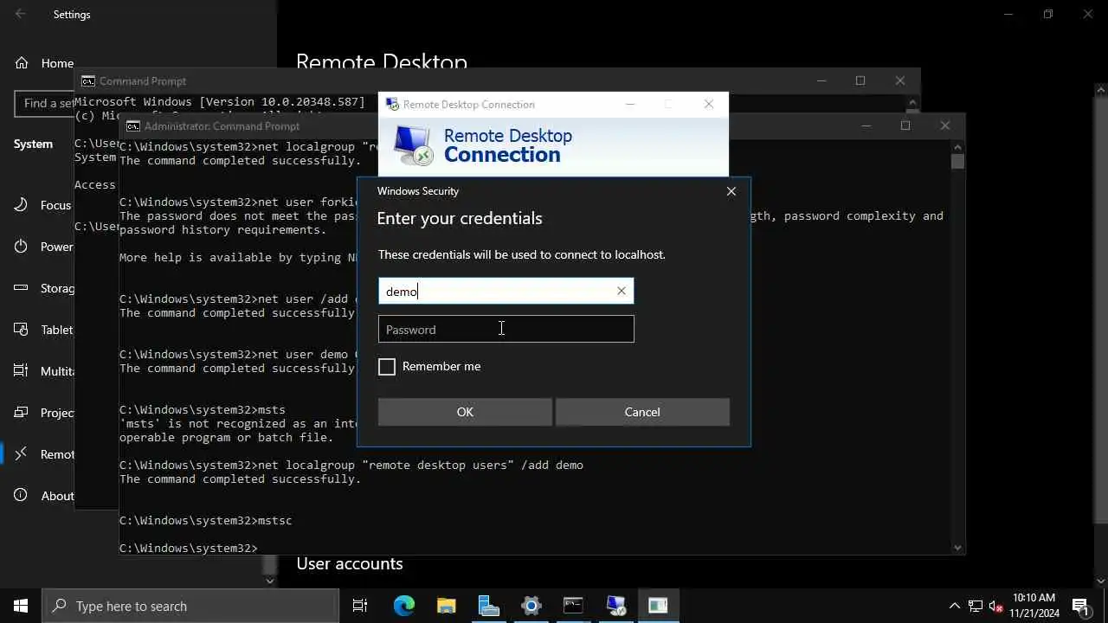Switch to Remote Desktop Connection taskbar icon
This screenshot has height=623, width=1108.
coord(615,606)
